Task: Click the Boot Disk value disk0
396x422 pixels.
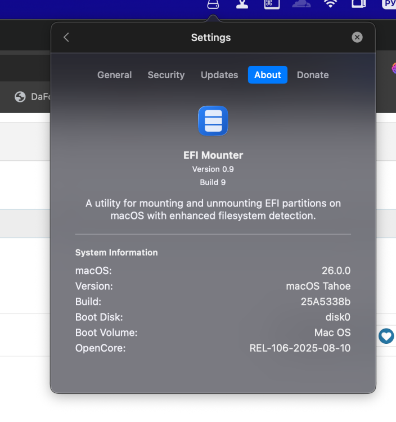Action: click(338, 317)
